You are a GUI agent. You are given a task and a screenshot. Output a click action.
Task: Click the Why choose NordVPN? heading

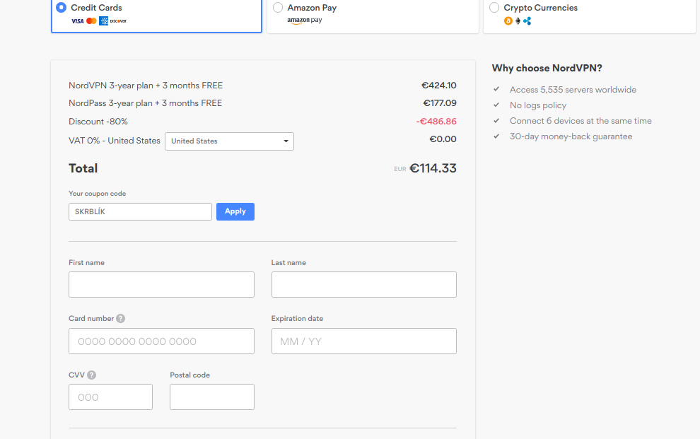(x=547, y=69)
